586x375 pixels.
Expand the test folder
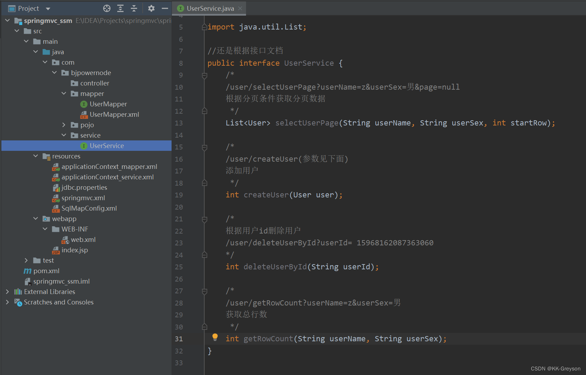[26, 260]
